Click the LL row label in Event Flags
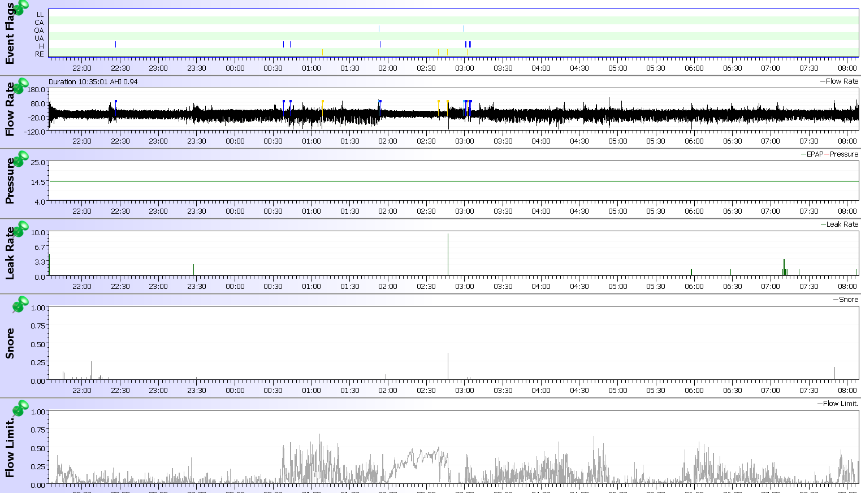Viewport: 861px width, 493px height. 40,15
